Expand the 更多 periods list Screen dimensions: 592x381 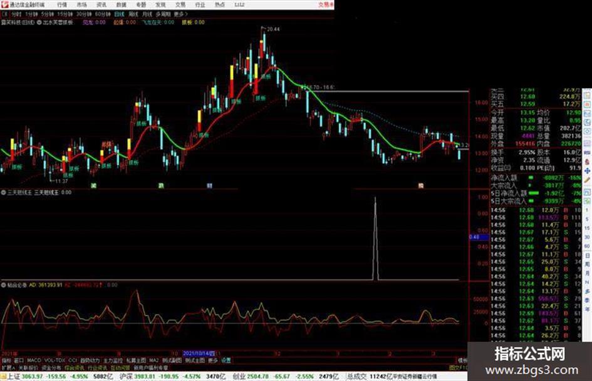180,14
